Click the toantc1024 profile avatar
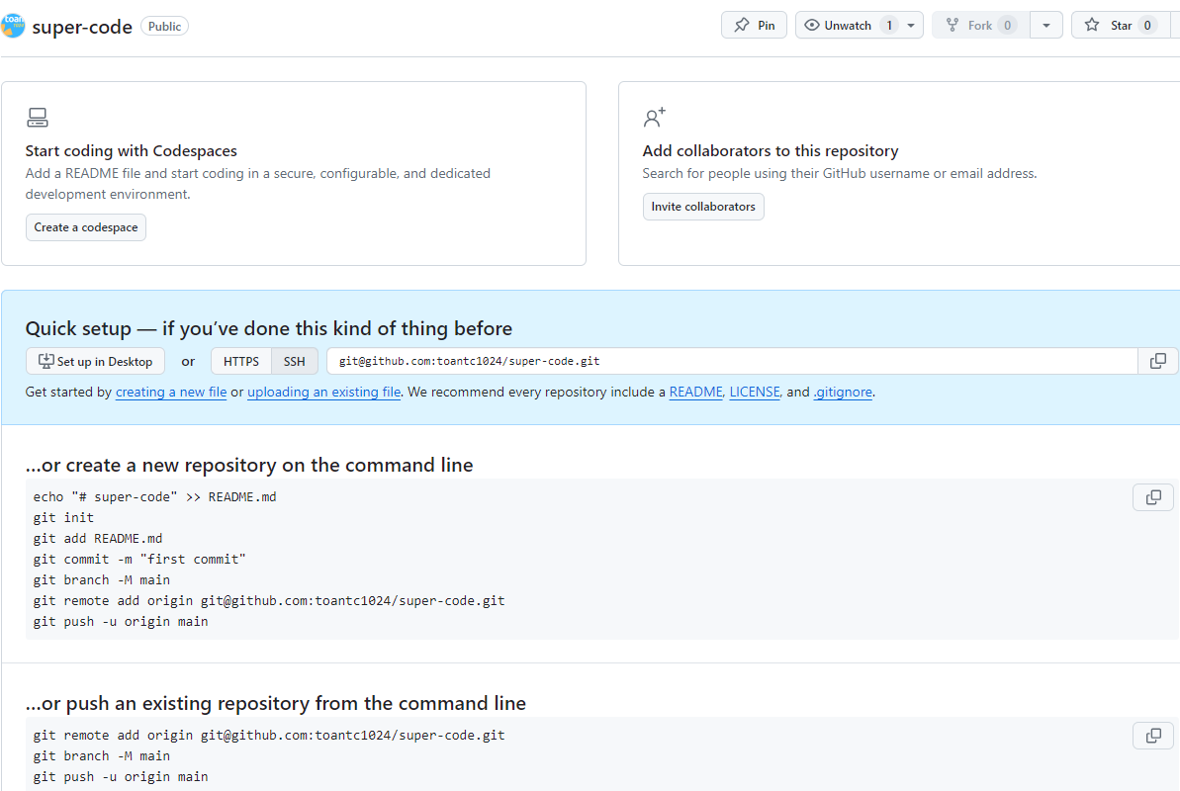This screenshot has width=1180, height=791. point(13,26)
